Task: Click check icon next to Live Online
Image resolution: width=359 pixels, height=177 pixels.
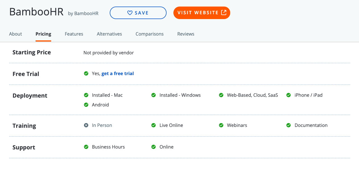Action: coord(153,125)
